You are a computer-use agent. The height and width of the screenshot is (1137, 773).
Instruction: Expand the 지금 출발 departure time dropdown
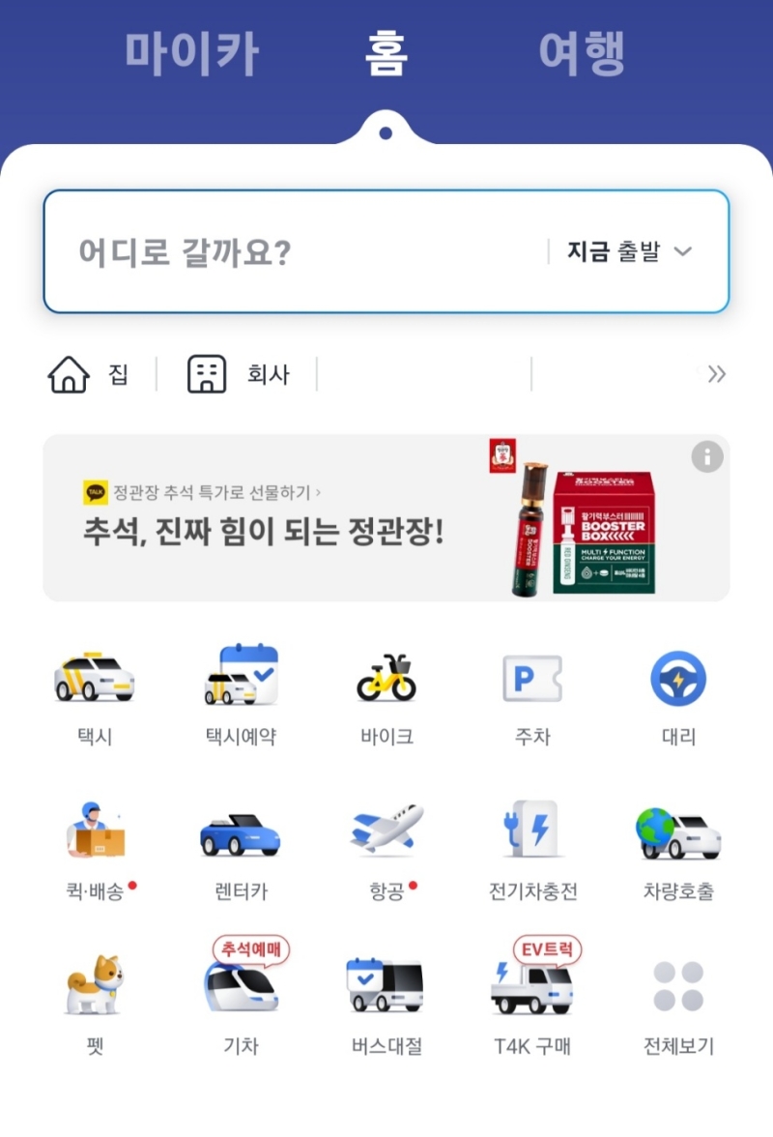(629, 251)
